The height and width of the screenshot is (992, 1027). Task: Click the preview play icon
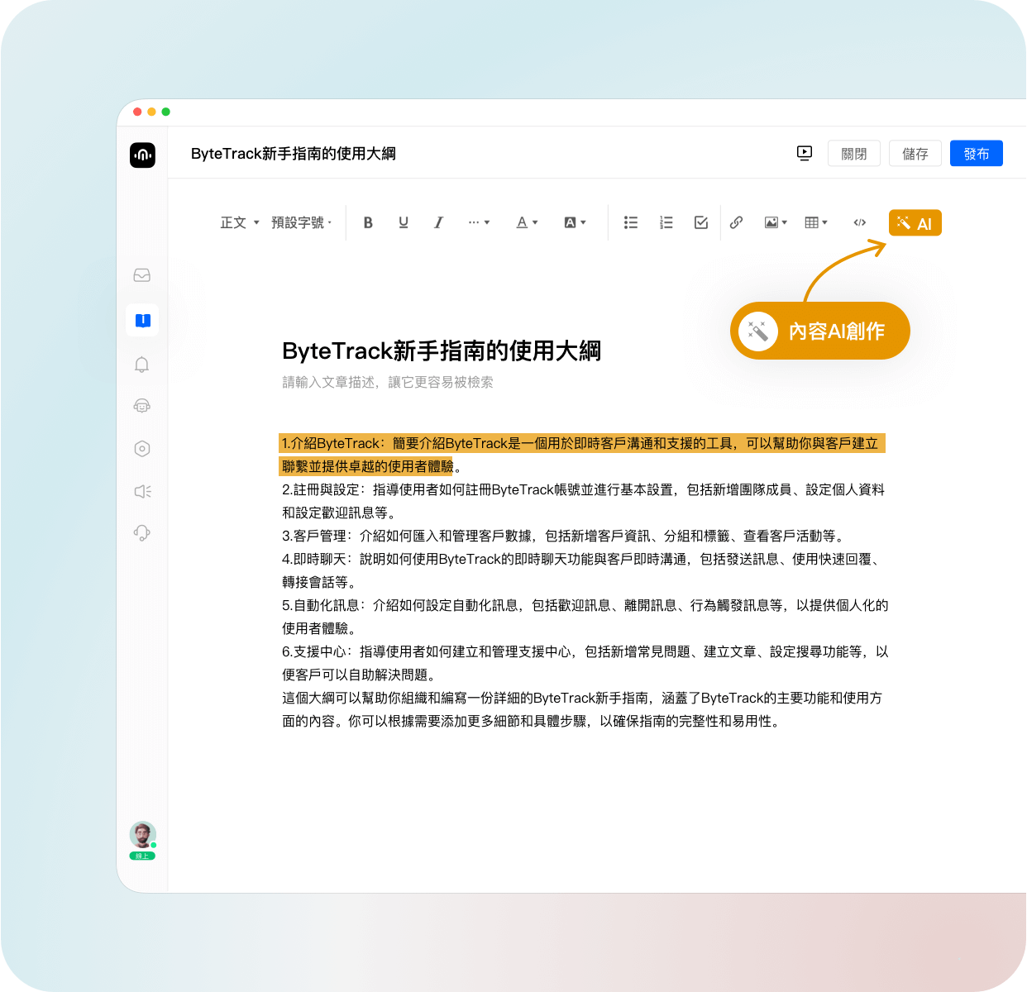(805, 153)
